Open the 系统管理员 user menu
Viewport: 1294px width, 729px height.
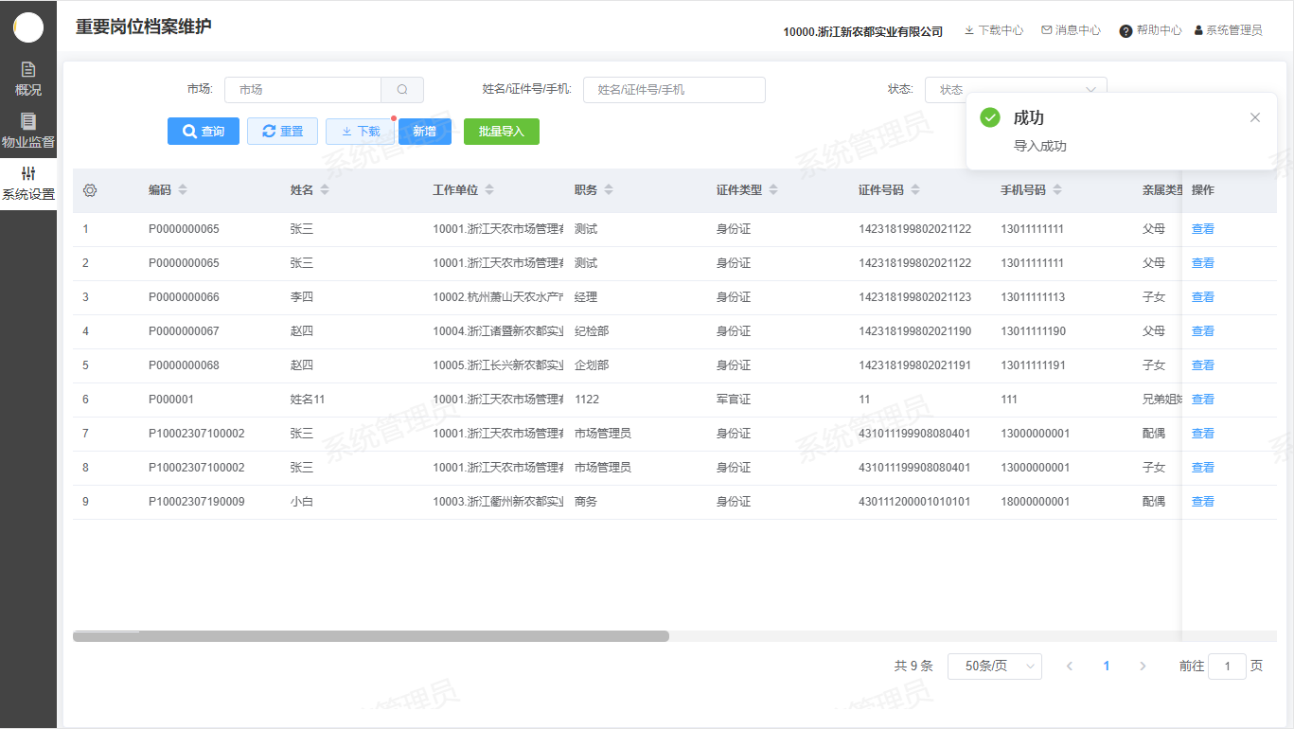click(1228, 30)
